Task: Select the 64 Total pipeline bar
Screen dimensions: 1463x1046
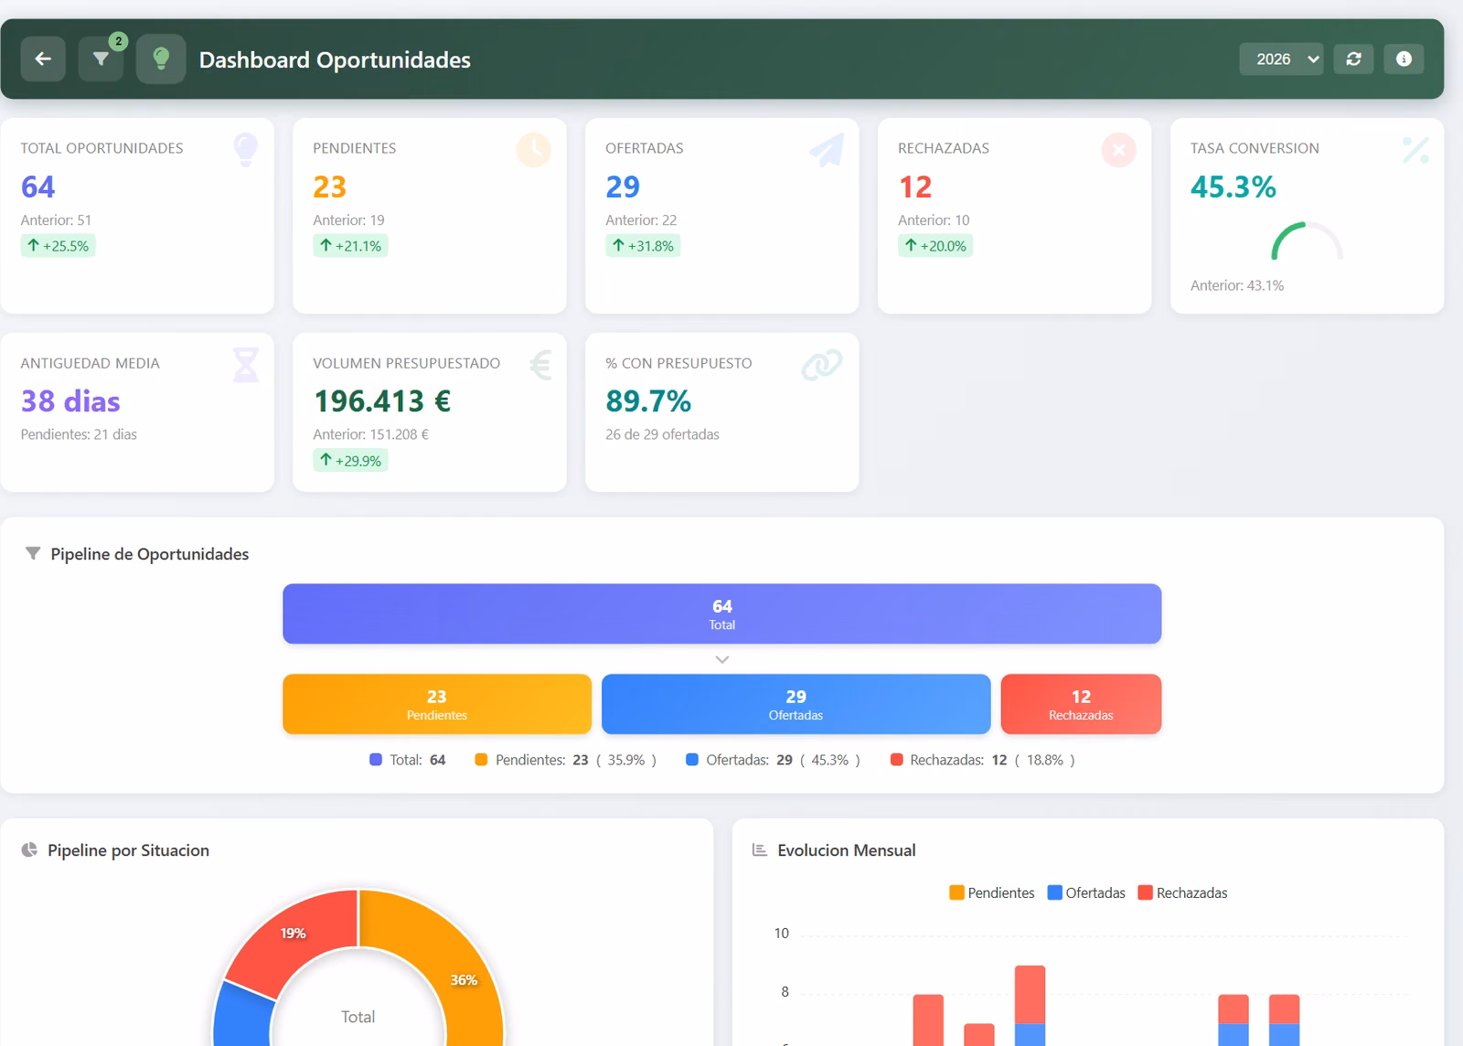Action: coord(722,614)
